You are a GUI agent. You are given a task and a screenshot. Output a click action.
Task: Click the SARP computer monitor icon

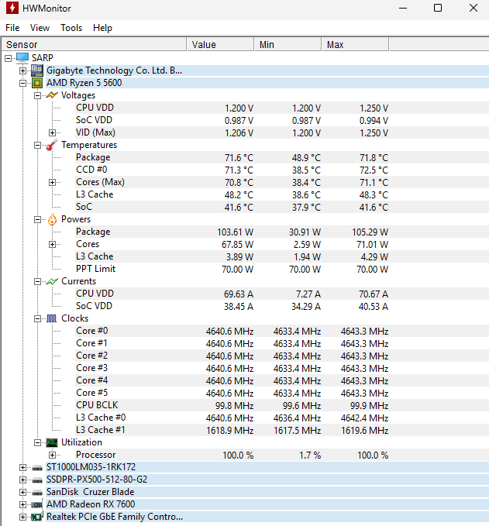22,57
